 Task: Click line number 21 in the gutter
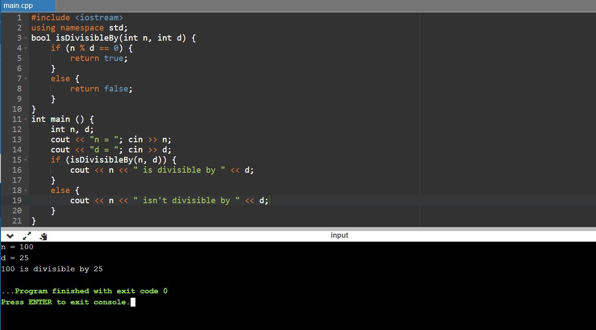(17, 221)
